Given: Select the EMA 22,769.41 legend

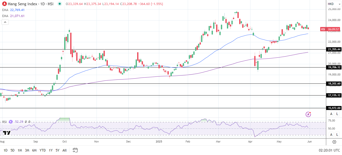Looking at the screenshot, I should coord(13,10).
